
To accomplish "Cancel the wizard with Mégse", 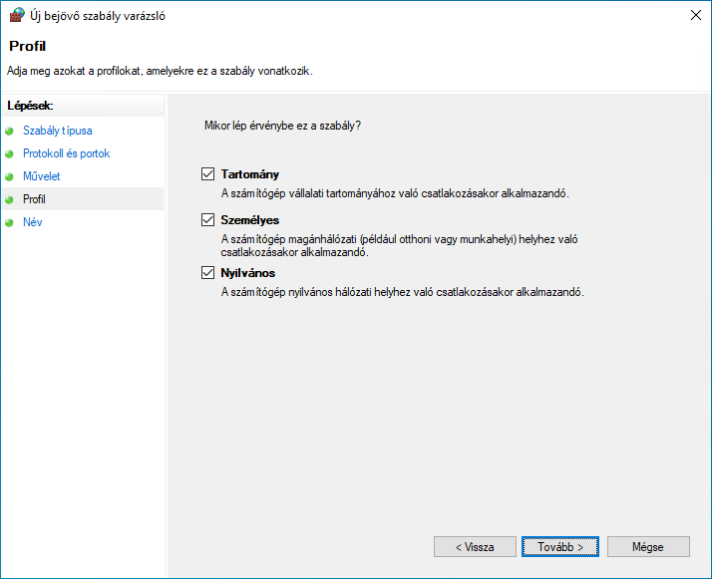I will (x=648, y=547).
